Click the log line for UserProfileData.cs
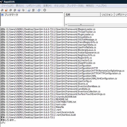 (x=48, y=47)
